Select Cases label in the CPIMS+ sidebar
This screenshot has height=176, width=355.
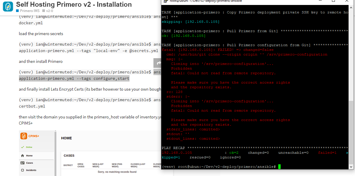29,163
